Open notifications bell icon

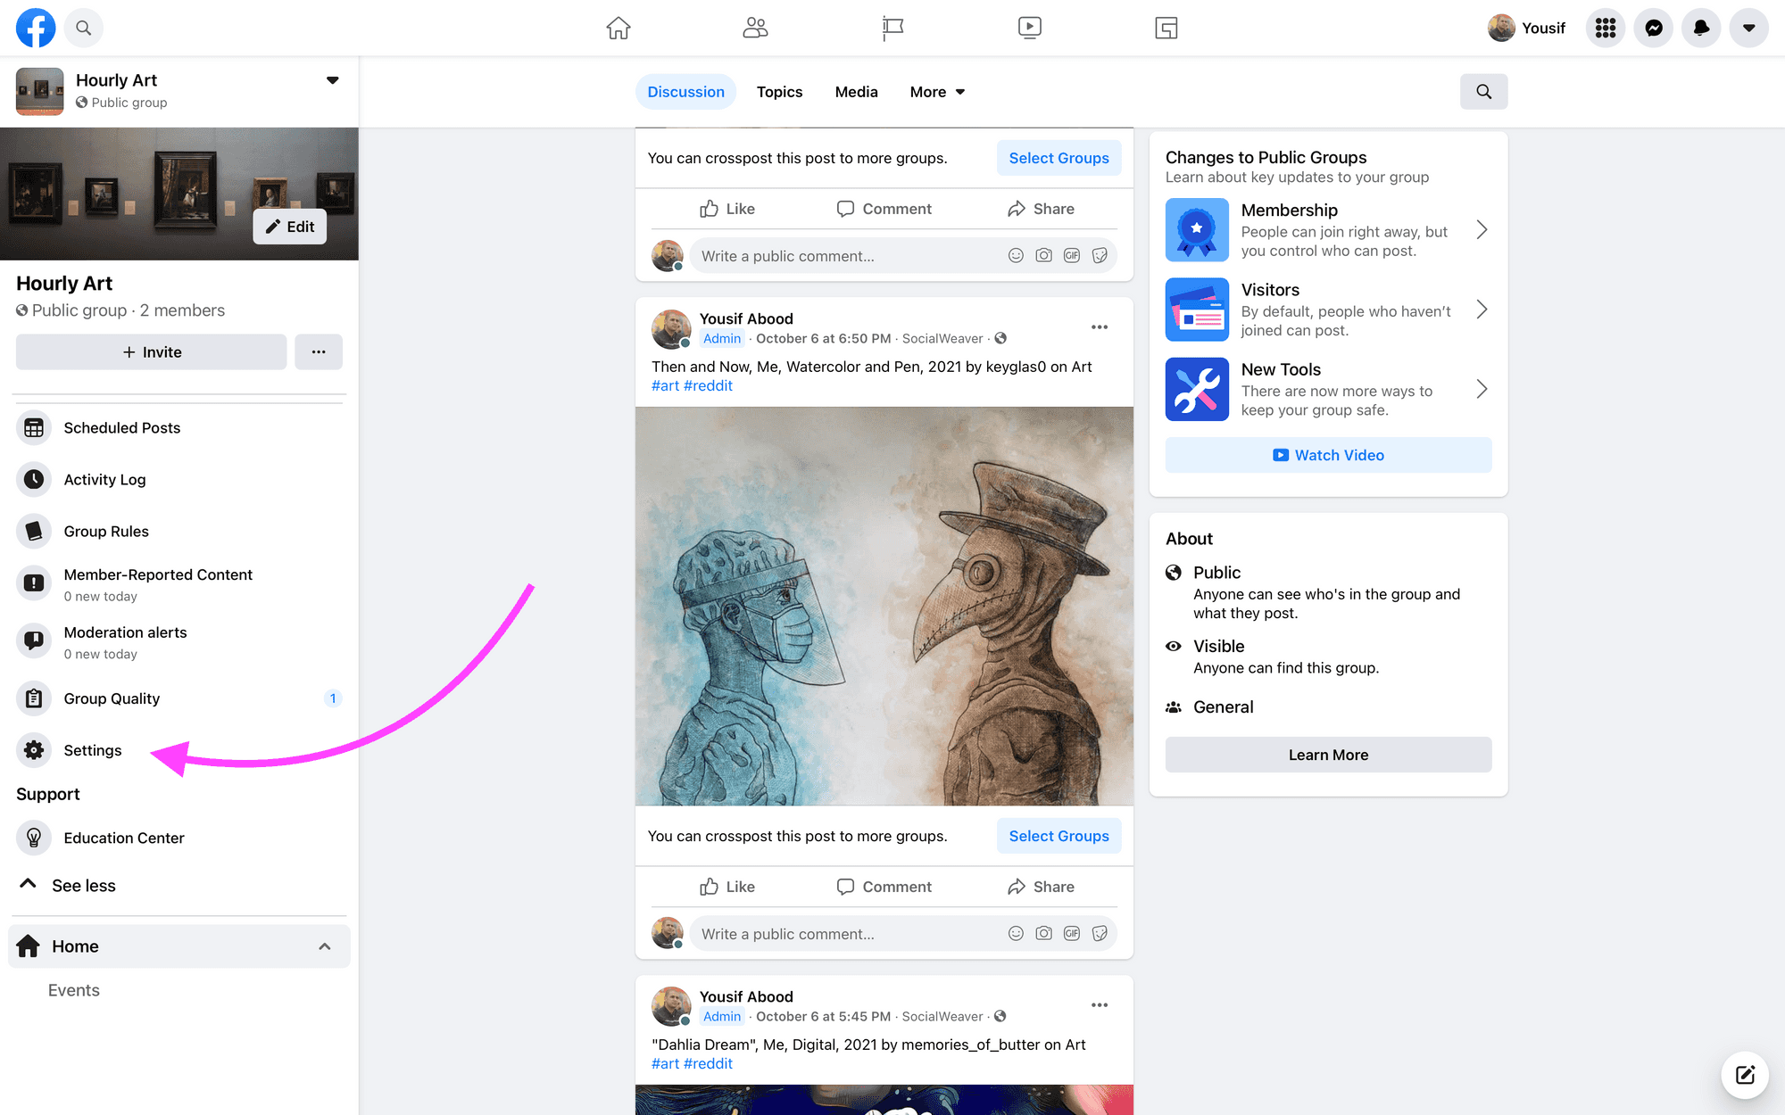pos(1701,28)
